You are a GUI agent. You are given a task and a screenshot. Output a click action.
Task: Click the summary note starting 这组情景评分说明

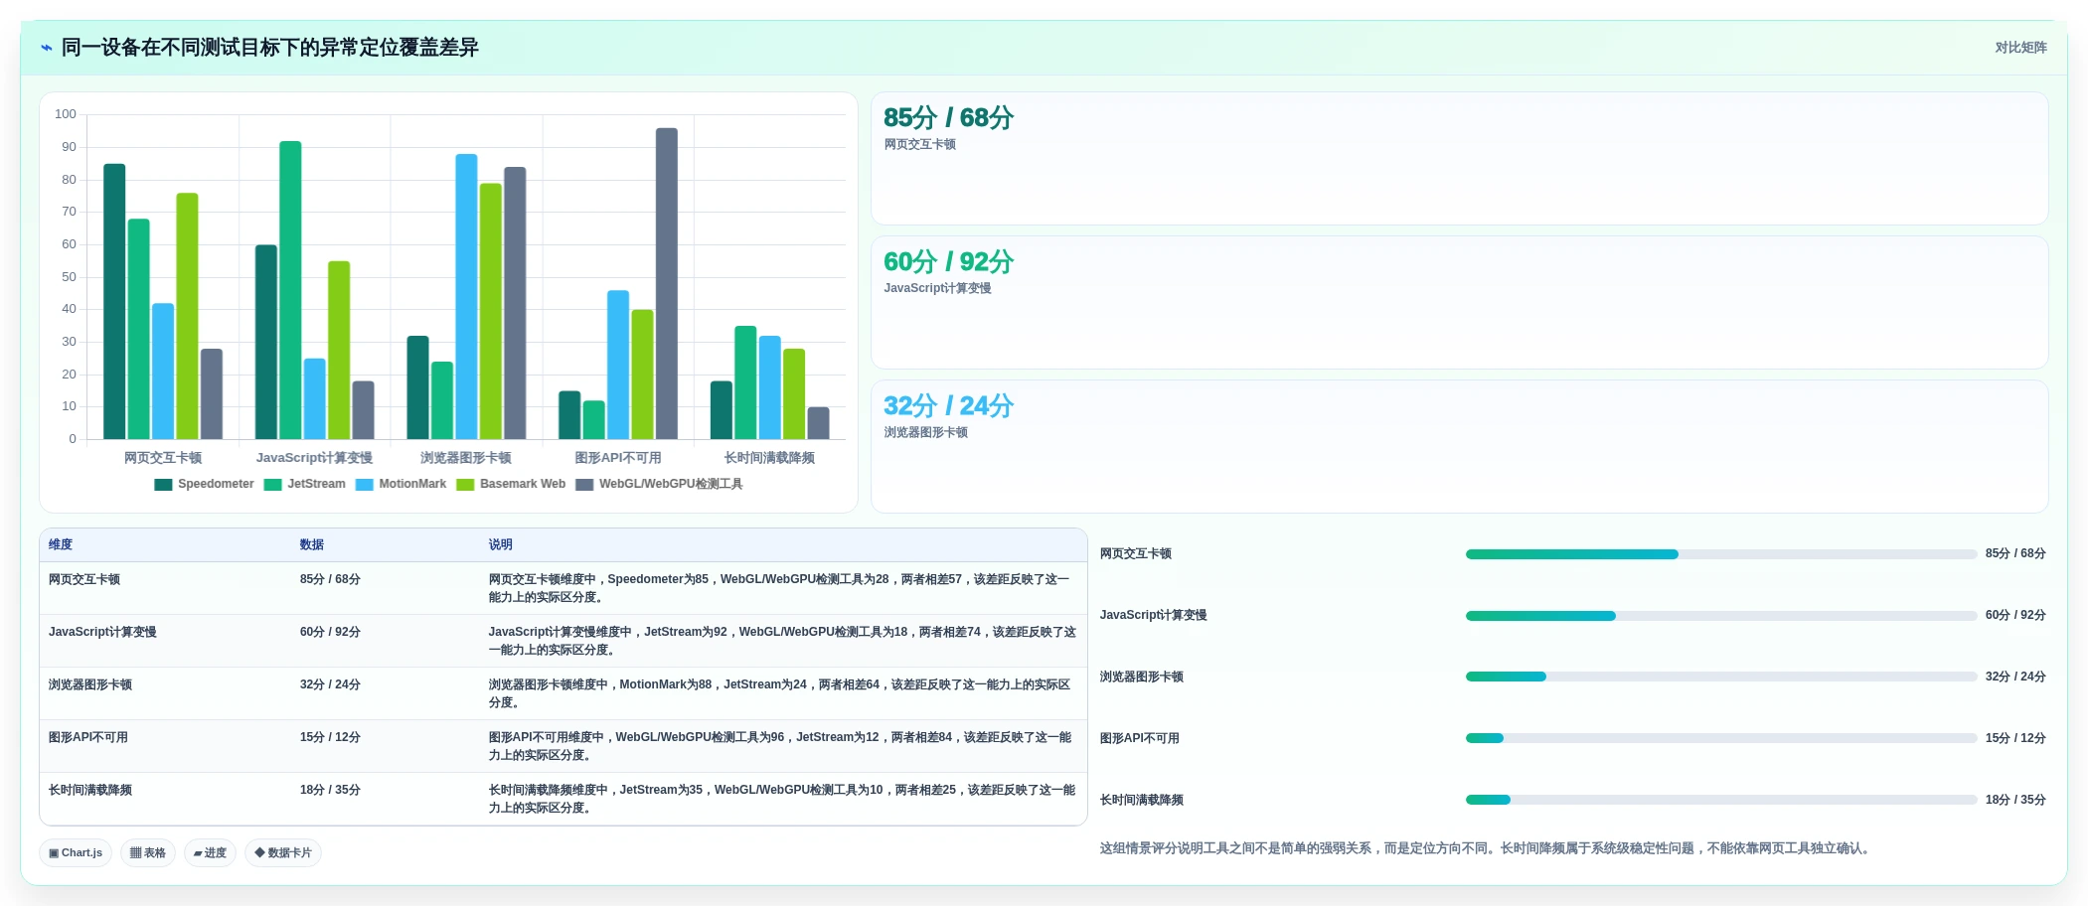1487,849
